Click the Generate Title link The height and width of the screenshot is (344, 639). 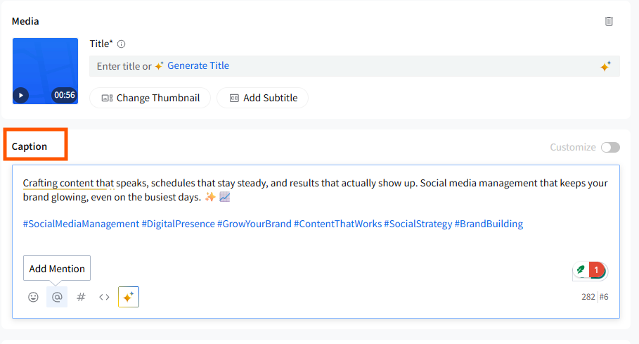coord(198,65)
